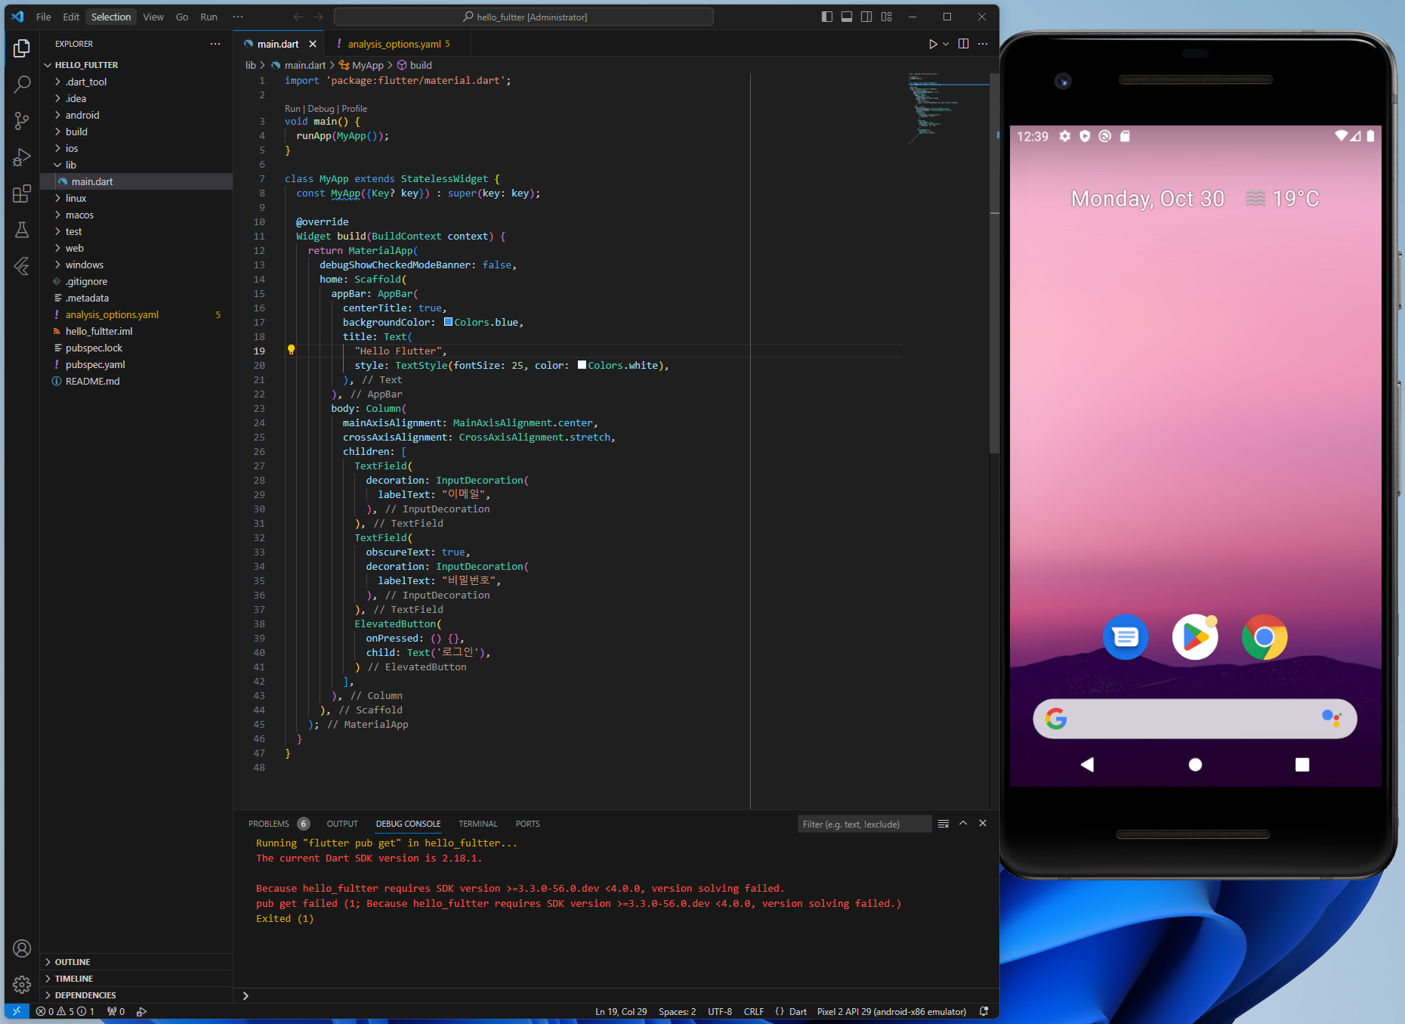Click the Pixel 2 API 29 device selector

pyautogui.click(x=891, y=1011)
